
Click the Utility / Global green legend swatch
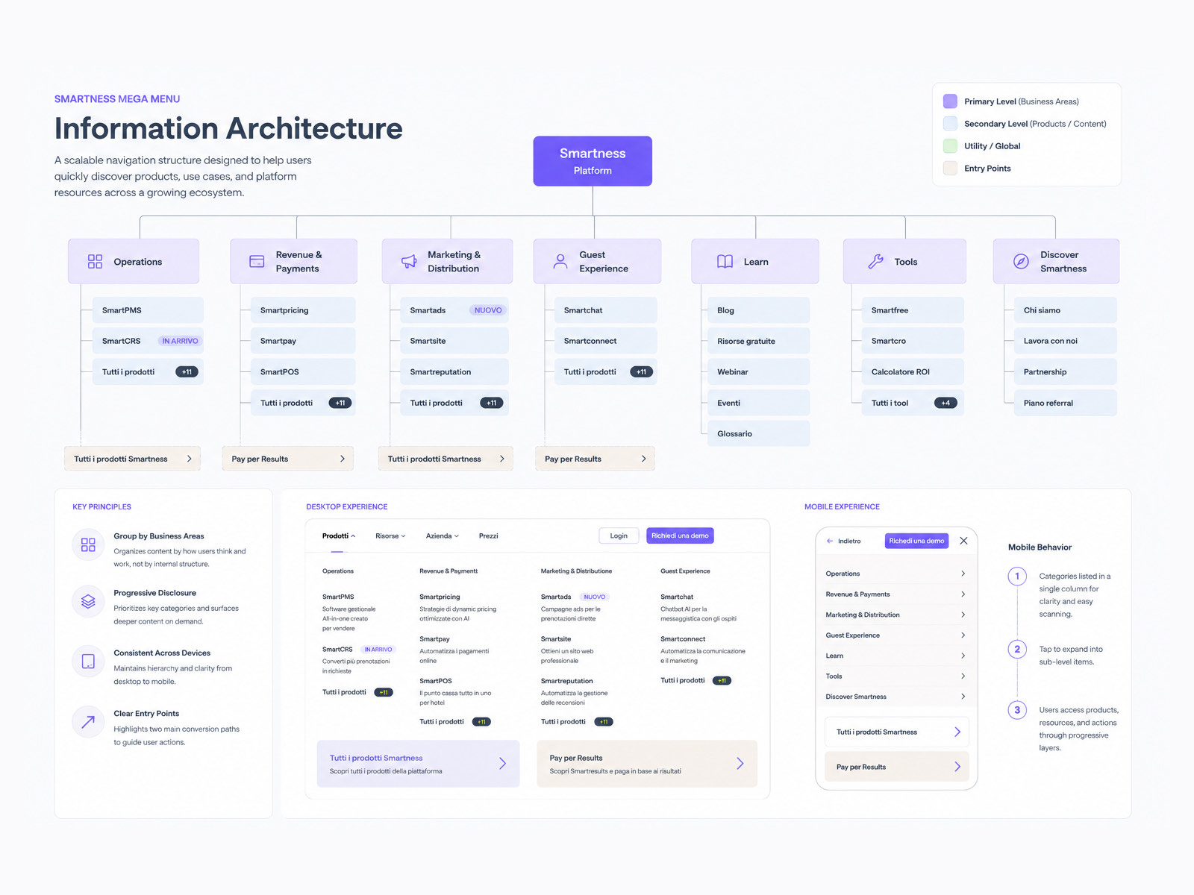(950, 146)
